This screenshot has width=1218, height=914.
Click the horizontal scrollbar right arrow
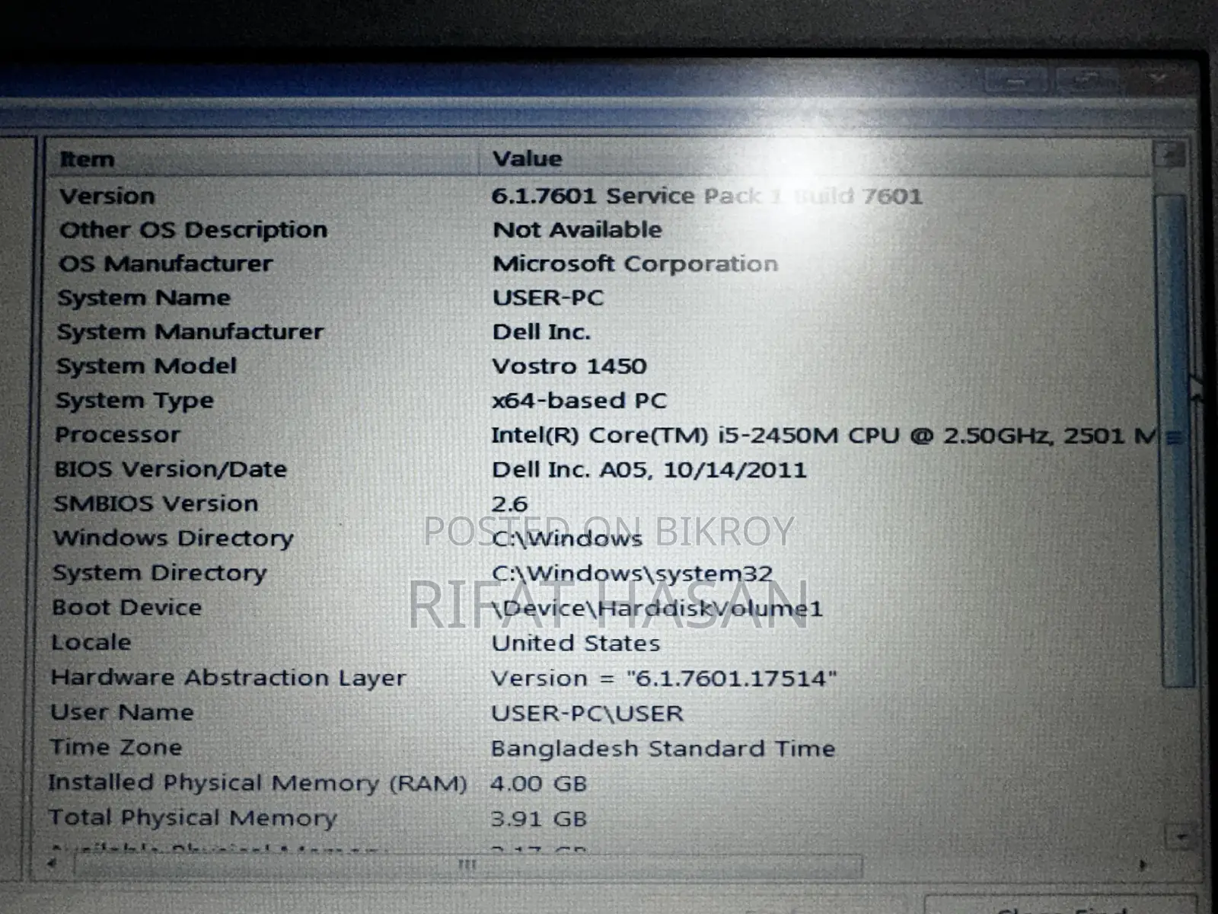pyautogui.click(x=1143, y=864)
